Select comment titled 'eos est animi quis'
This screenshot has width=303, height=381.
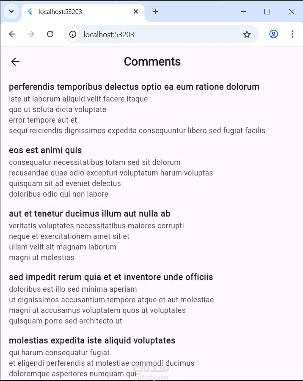point(45,150)
